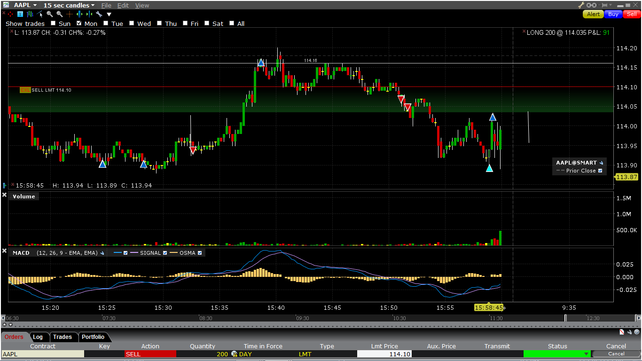This screenshot has height=361, width=642.
Task: Click the red crosshair icon in chart toolbar
Action: (11, 14)
